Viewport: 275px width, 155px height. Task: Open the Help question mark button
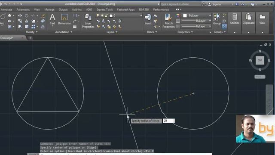pyautogui.click(x=253, y=4)
